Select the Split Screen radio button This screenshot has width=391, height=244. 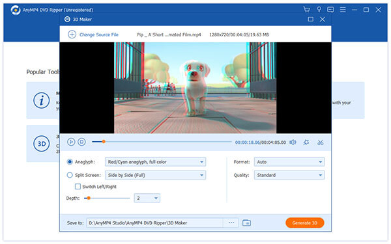pos(70,175)
